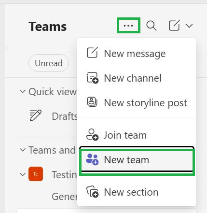Click the Teams heading

tap(48, 27)
